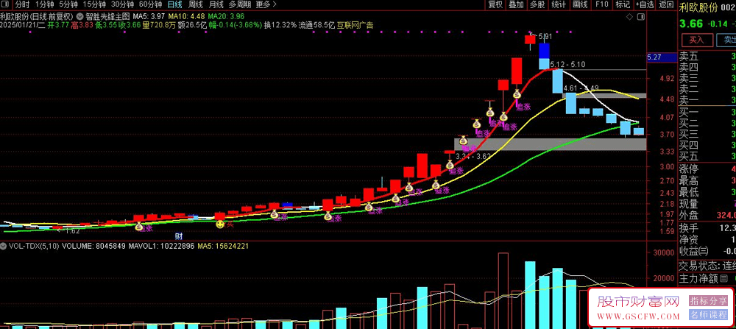Image resolution: width=736 pixels, height=329 pixels.
Task: Activate the 画线 drawing tool button
Action: (x=580, y=4)
